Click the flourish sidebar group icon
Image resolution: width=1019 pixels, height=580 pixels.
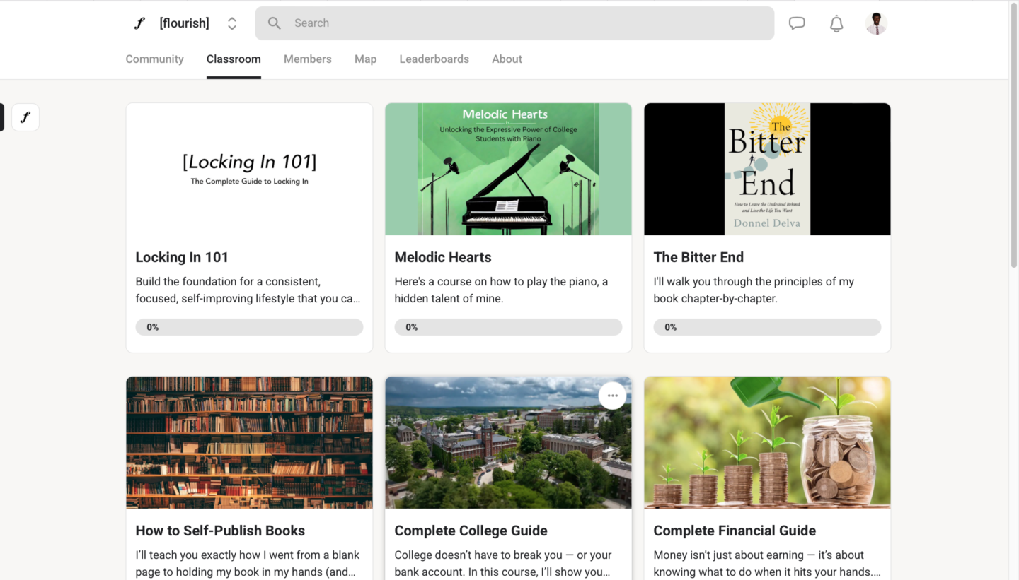click(25, 117)
